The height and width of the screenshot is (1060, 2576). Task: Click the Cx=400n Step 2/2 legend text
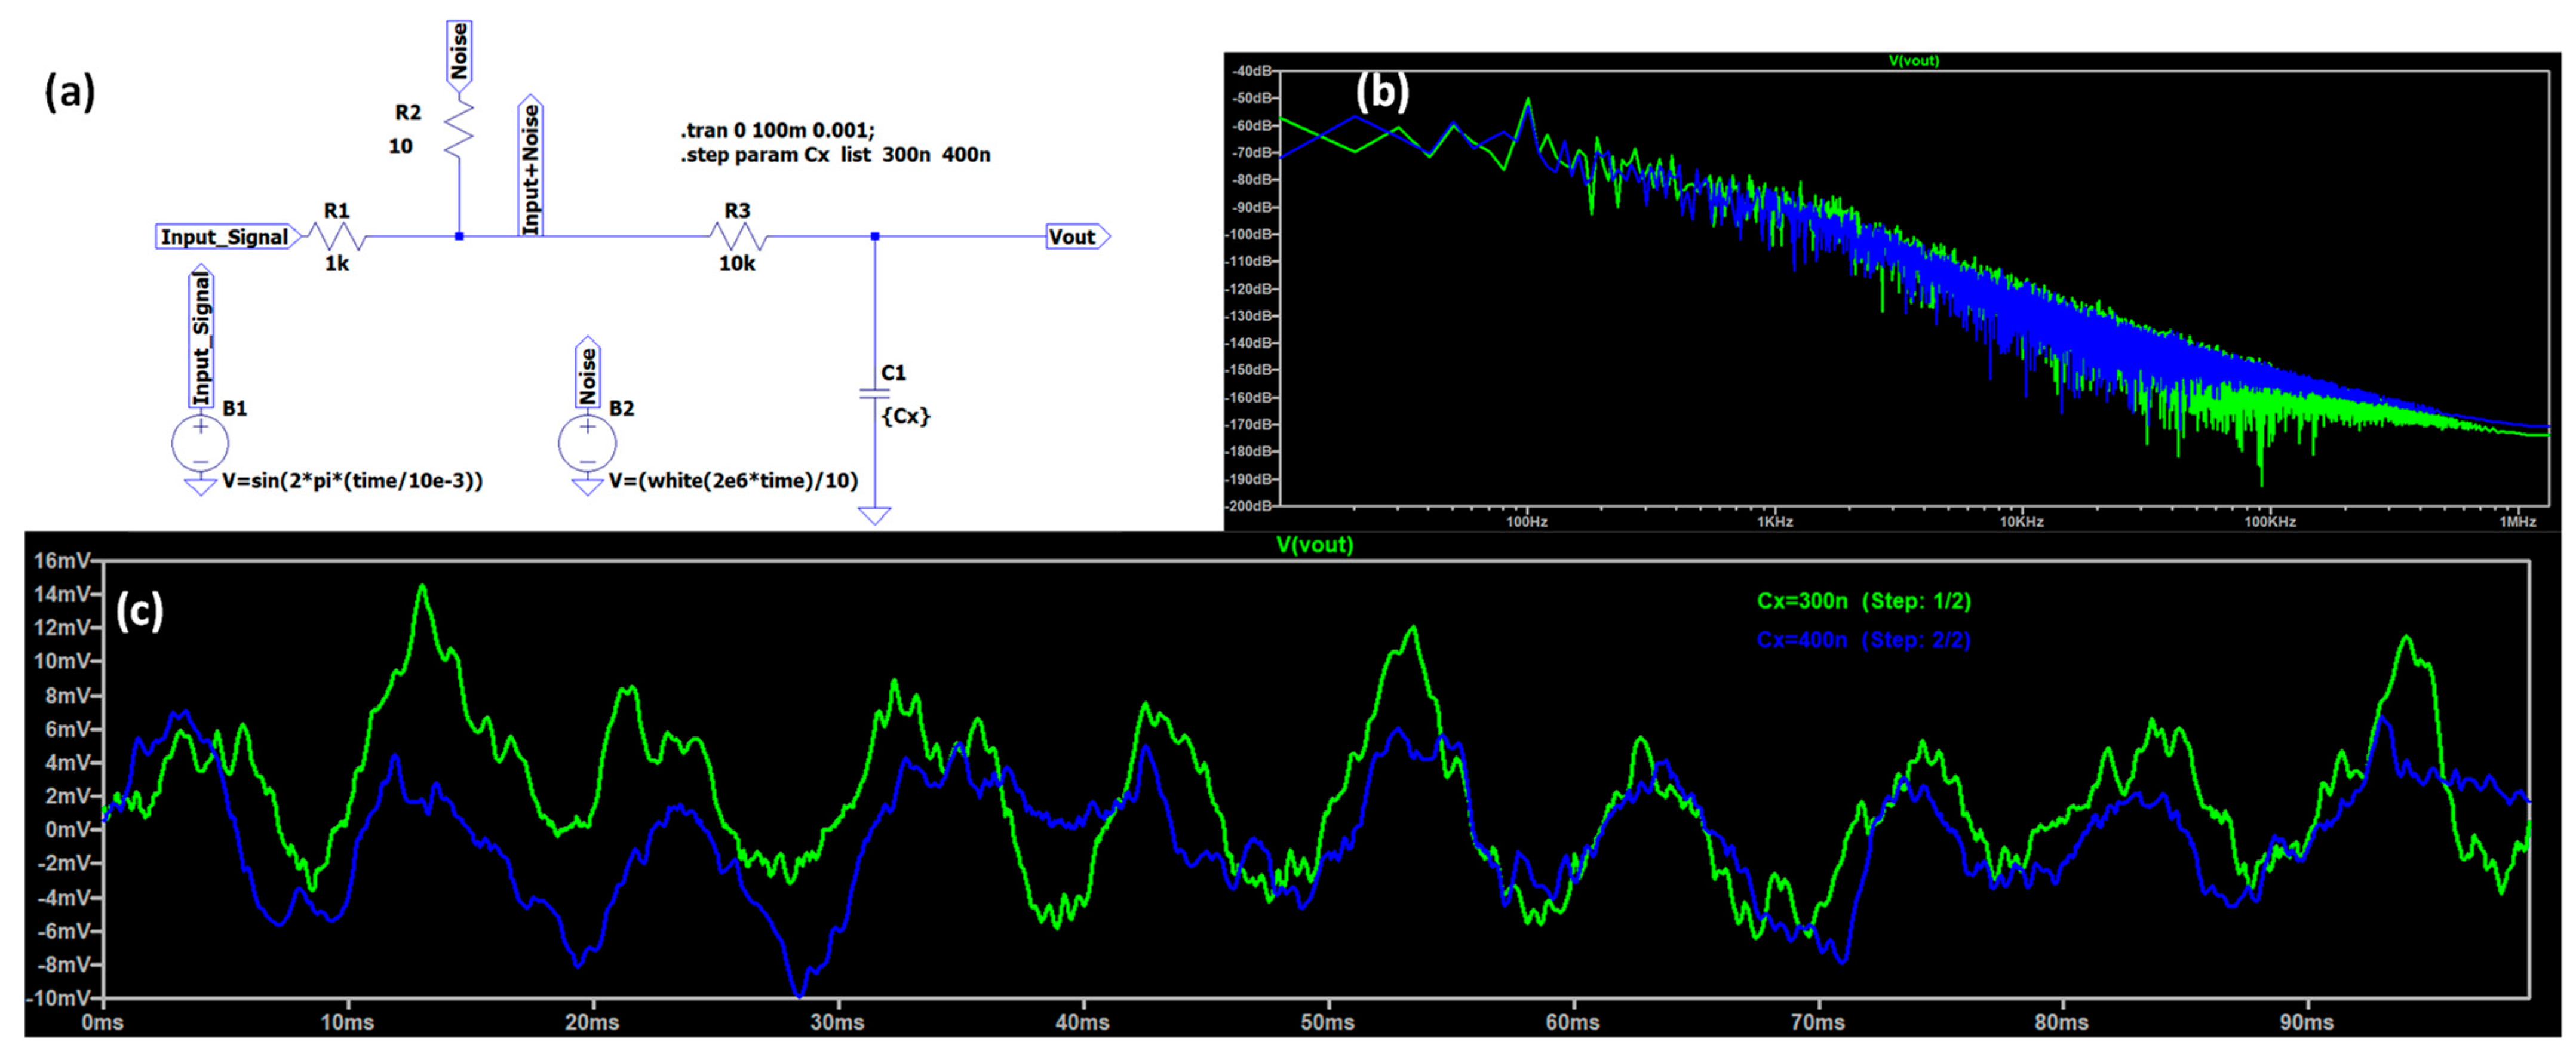point(1863,640)
